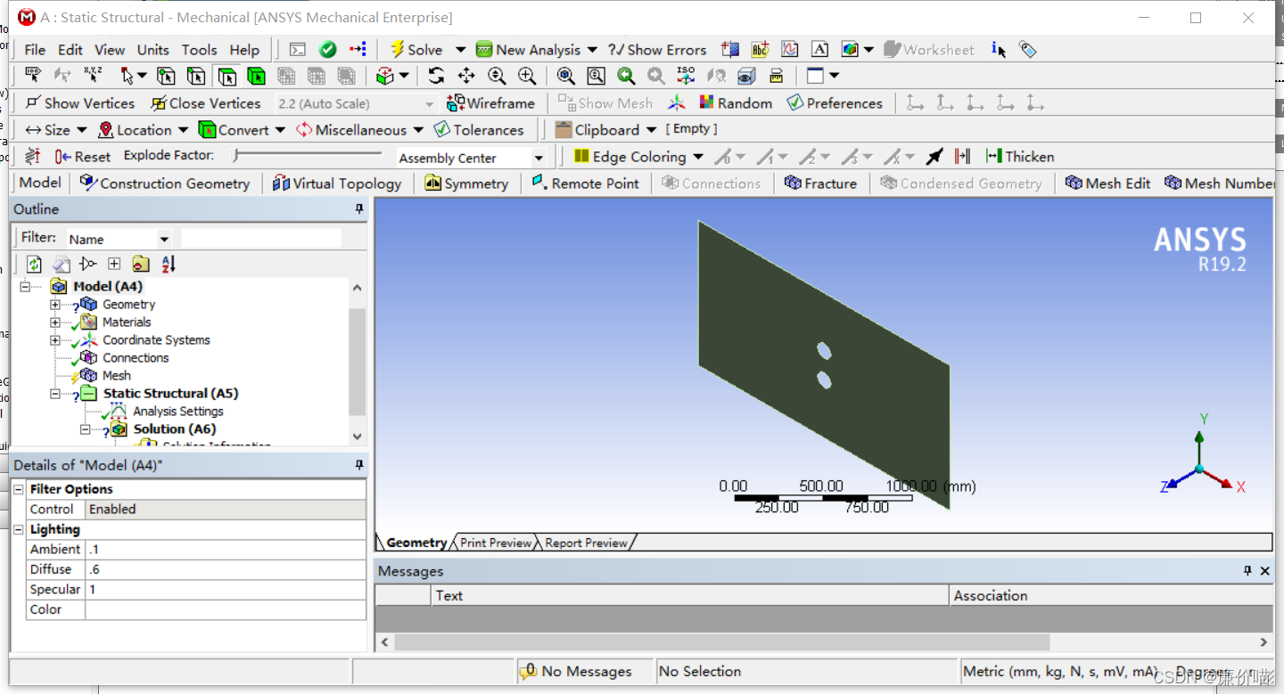Screen dimensions: 1284x694
Task: Click the green checkmark icon beside command window
Action: coord(328,50)
